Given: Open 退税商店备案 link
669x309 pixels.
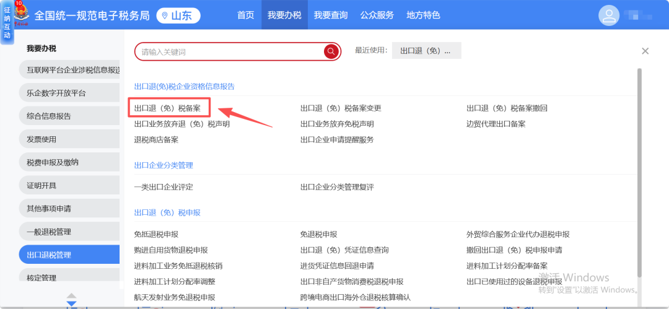Looking at the screenshot, I should point(156,139).
